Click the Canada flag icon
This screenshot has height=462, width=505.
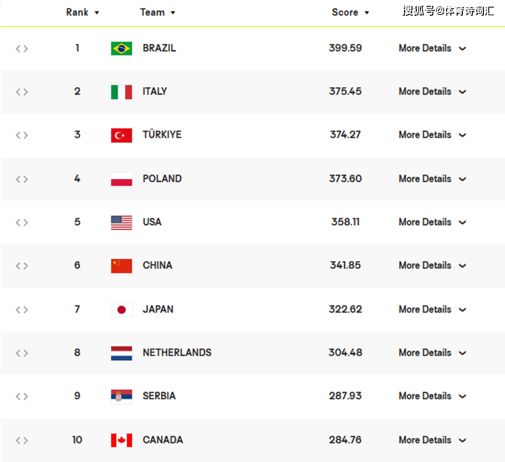tap(121, 440)
